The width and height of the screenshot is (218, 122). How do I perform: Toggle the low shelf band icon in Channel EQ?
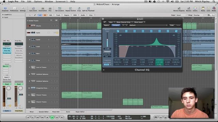(x=126, y=31)
